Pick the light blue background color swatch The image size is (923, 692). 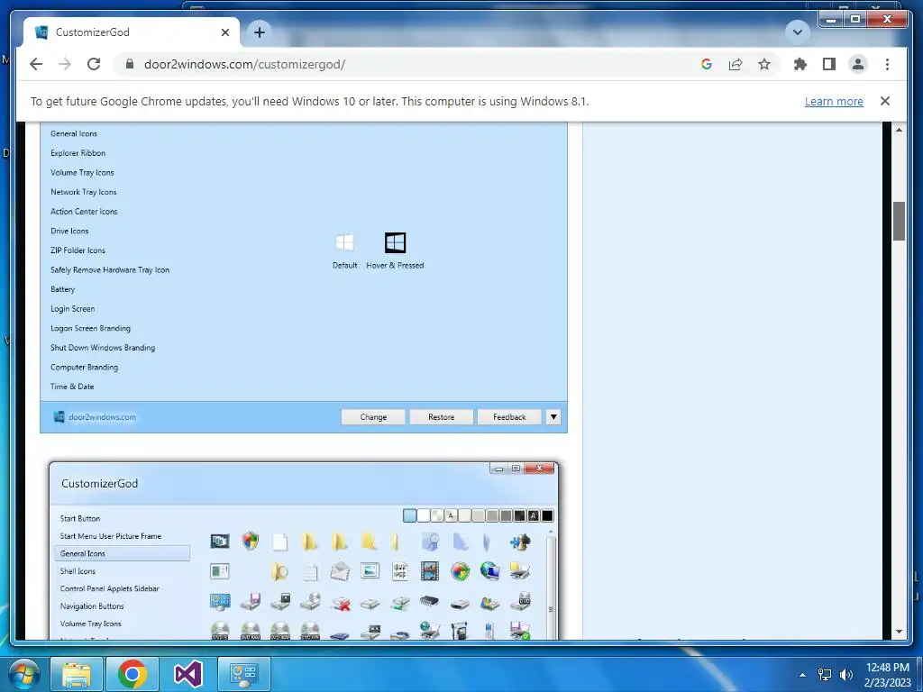point(410,516)
